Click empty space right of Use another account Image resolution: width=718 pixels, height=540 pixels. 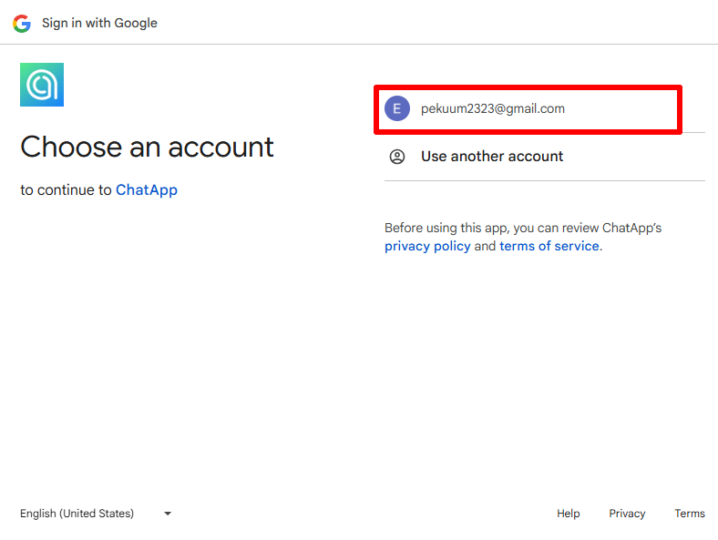click(x=638, y=157)
